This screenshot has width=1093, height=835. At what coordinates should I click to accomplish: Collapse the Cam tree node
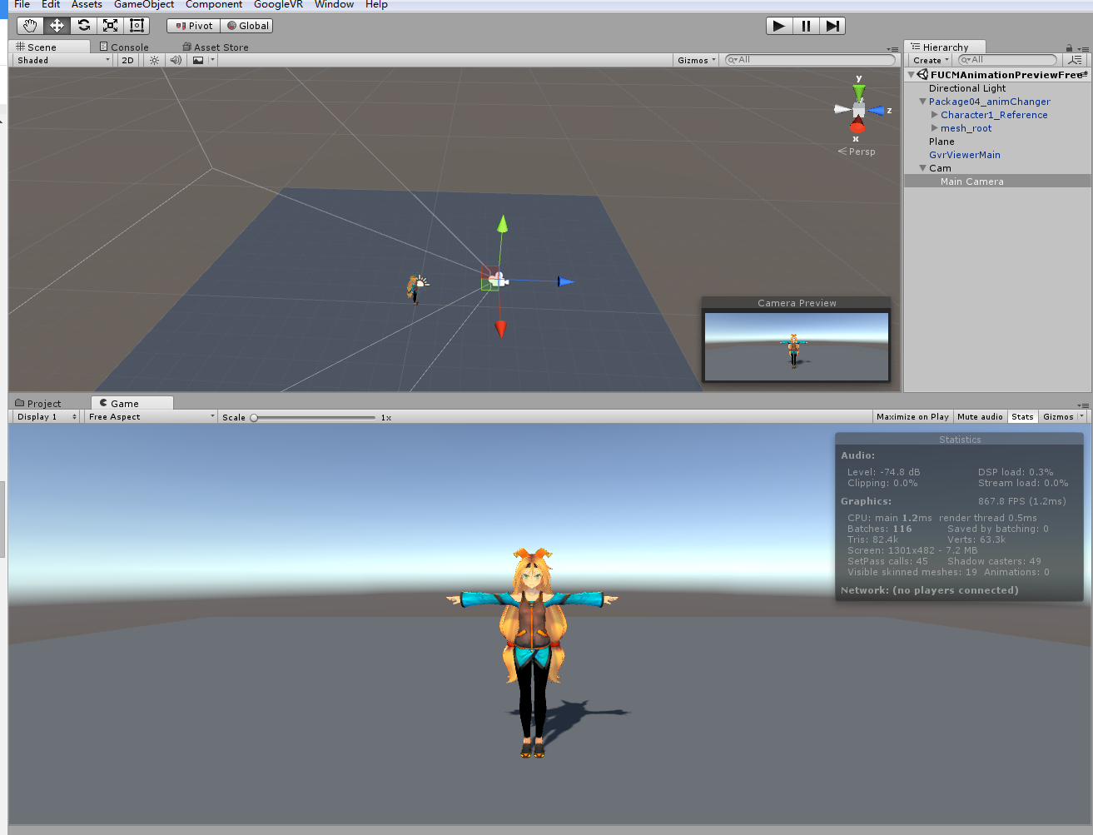click(922, 168)
